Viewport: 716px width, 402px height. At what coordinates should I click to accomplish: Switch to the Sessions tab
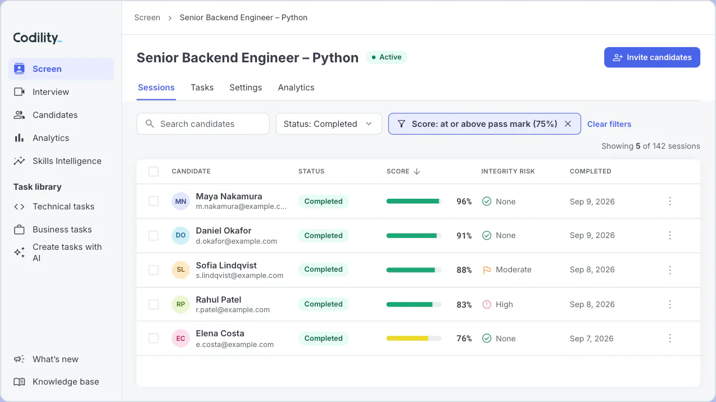coord(156,88)
